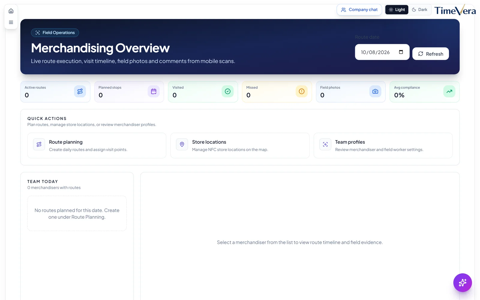Viewport: 480px width, 300px height.
Task: Click the Team profiles scan icon
Action: pos(325,144)
